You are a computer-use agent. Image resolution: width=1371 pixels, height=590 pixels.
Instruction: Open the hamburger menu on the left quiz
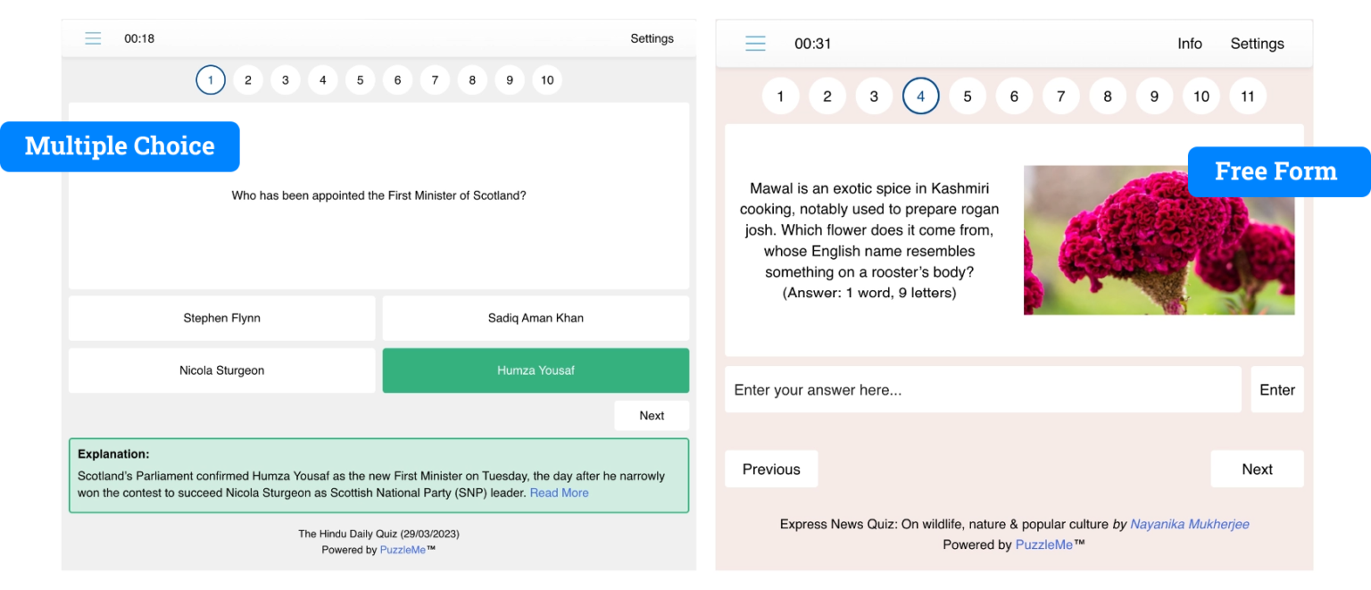coord(93,37)
